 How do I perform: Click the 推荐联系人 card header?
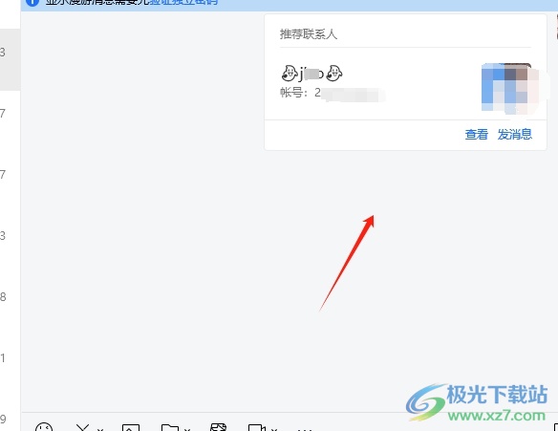click(309, 34)
